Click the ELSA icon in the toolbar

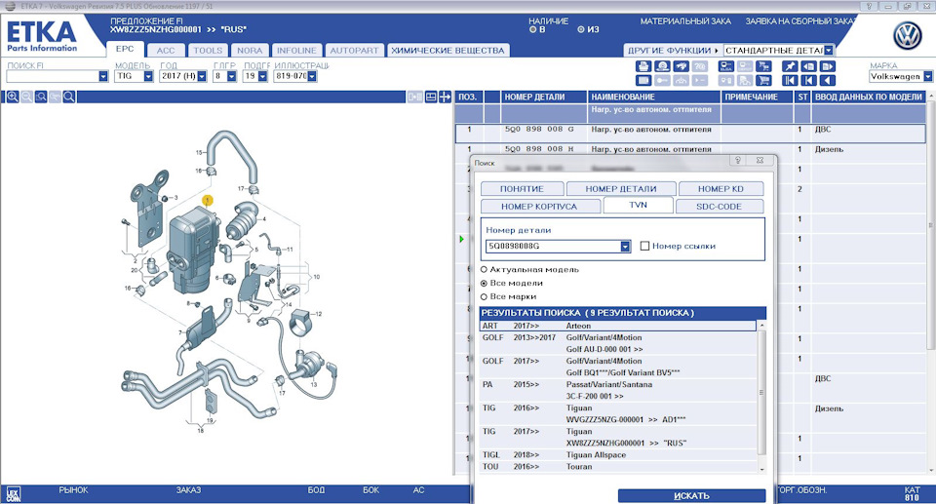[726, 66]
